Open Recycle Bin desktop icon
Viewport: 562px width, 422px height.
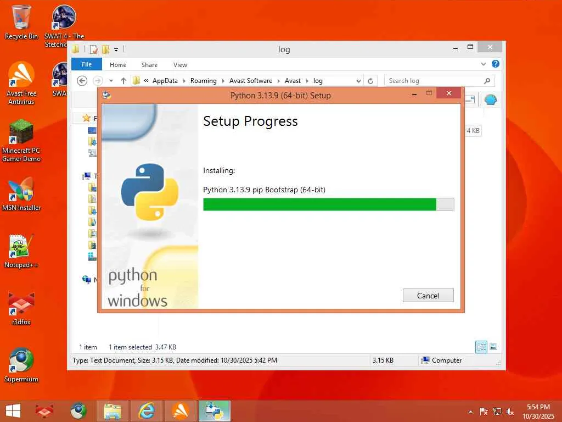[21, 22]
